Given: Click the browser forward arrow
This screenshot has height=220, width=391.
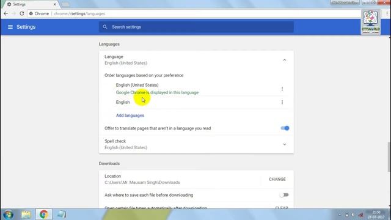Looking at the screenshot, I should [x=13, y=13].
